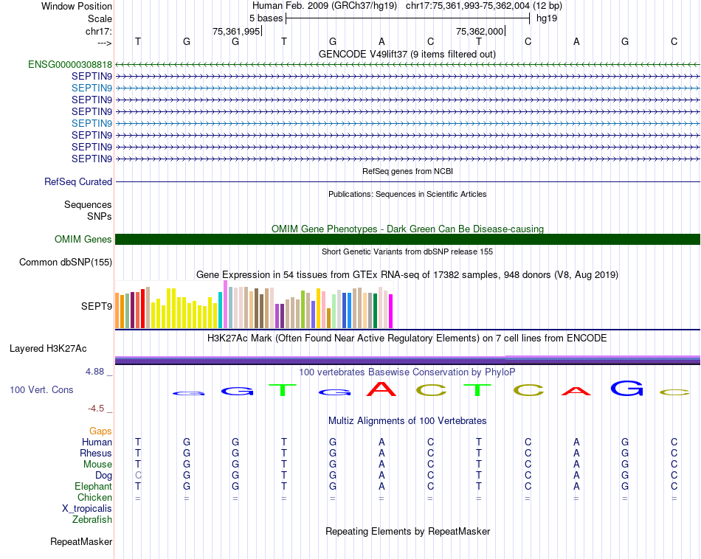
Task: Click the 4.88 conservation upper limit value
Action: point(94,372)
